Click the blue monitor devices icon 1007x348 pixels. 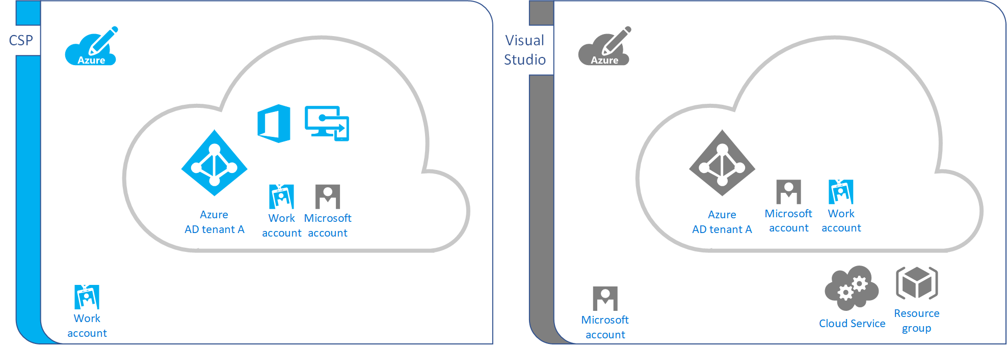(327, 123)
